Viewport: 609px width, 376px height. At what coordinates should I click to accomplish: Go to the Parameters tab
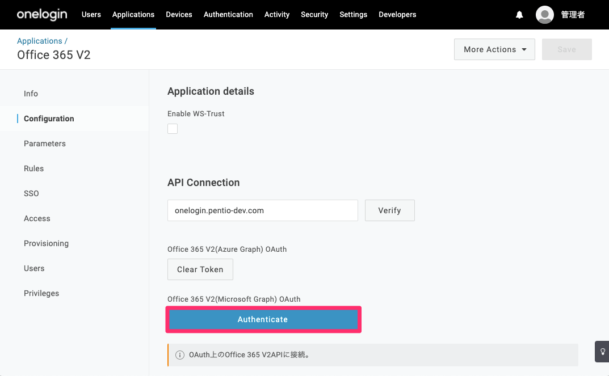pyautogui.click(x=45, y=143)
